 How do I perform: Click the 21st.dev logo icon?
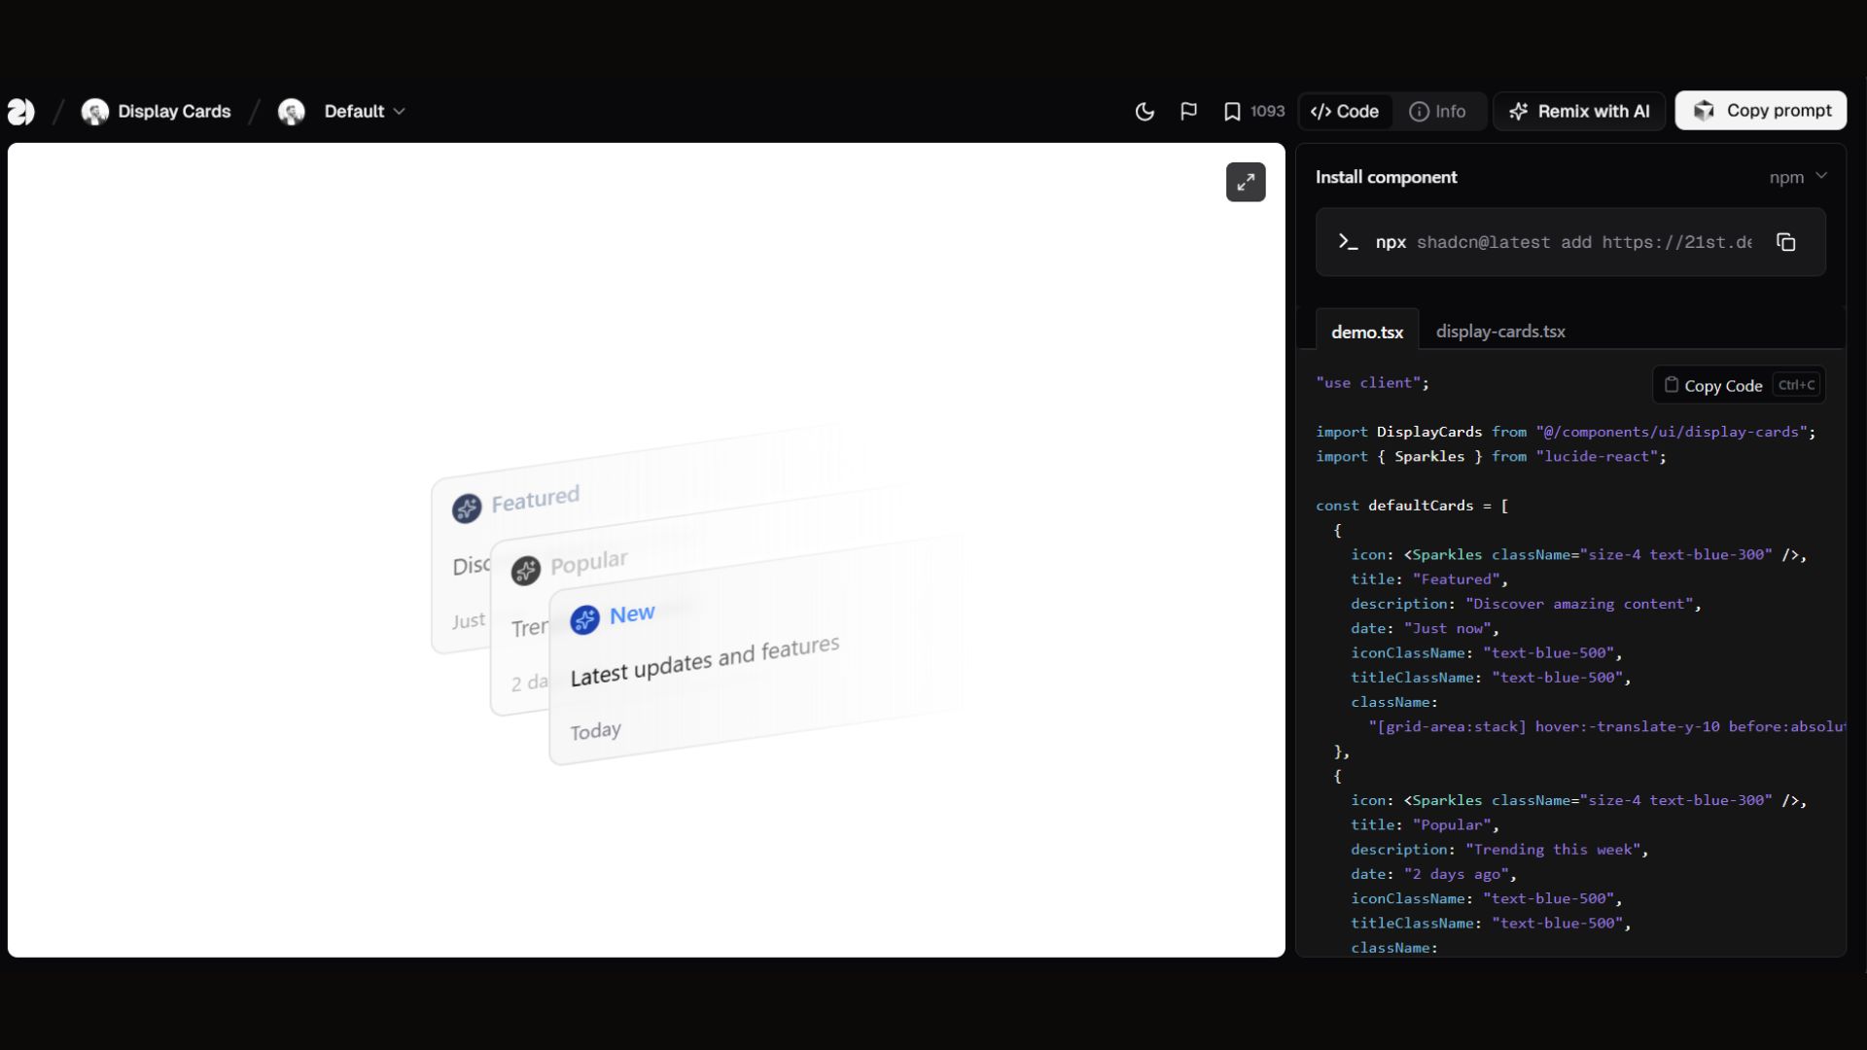click(x=21, y=112)
